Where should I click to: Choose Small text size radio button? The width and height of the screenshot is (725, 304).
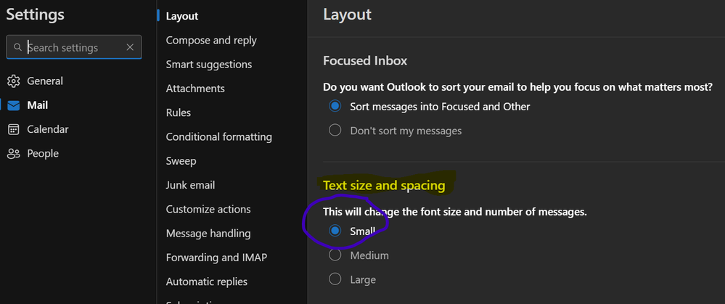[335, 231]
